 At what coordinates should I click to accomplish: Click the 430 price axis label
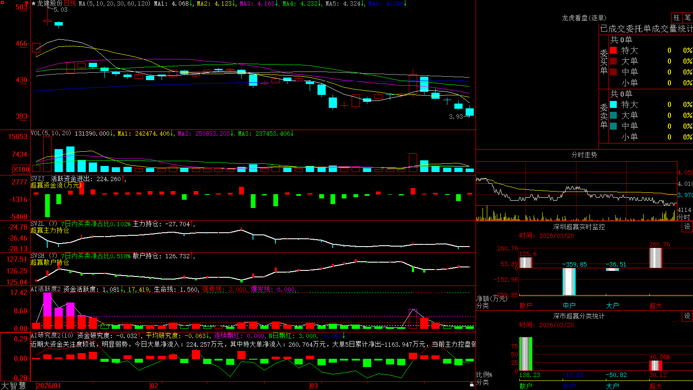(21, 80)
